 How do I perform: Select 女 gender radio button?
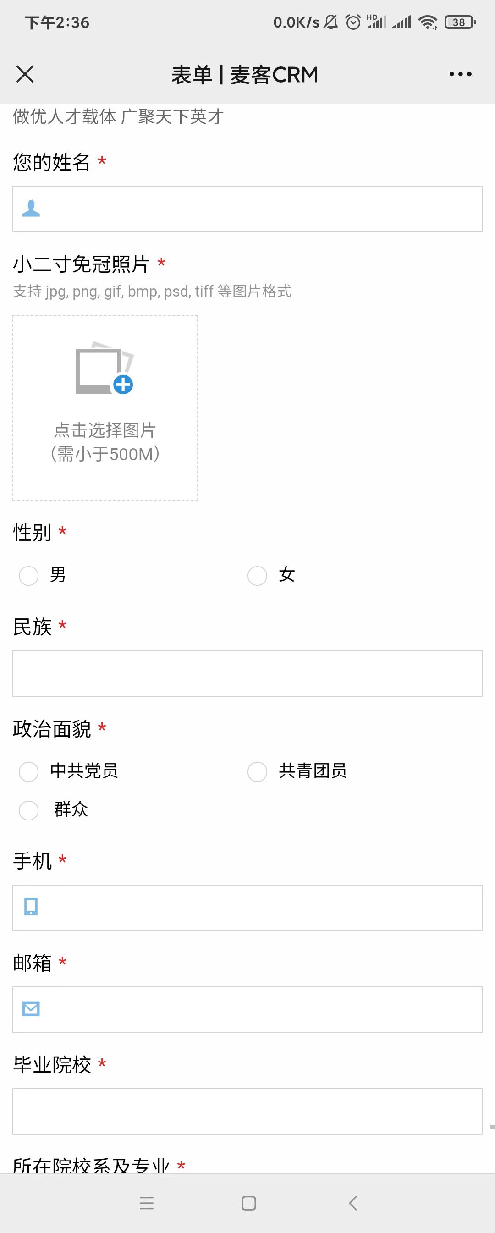point(257,575)
